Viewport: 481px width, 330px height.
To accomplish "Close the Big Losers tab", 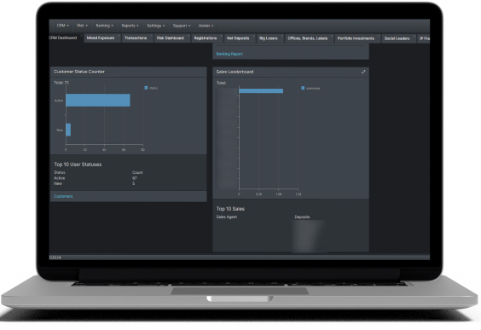I will [282, 36].
